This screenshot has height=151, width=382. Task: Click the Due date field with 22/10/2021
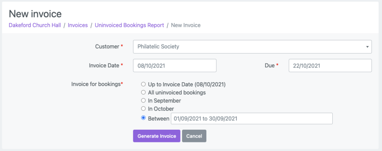[330, 65]
